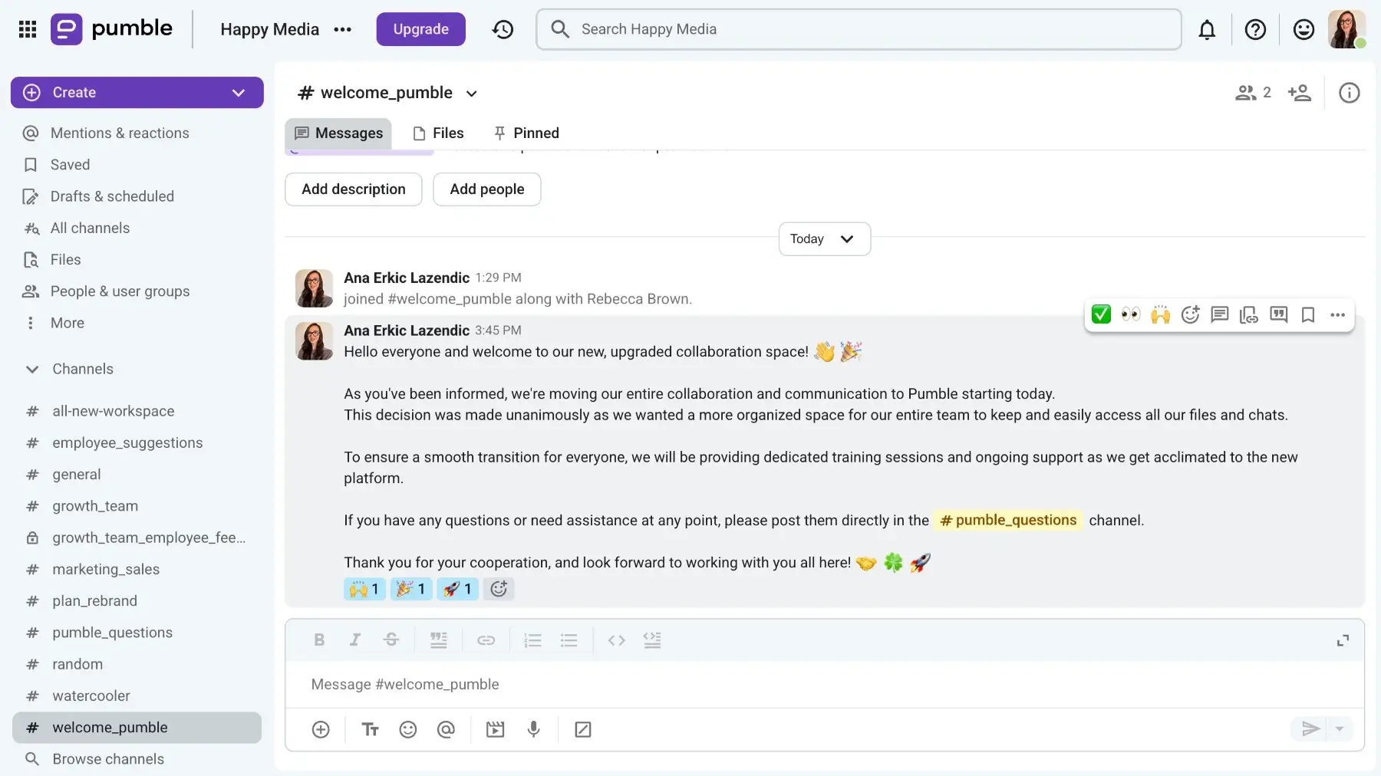The width and height of the screenshot is (1381, 776).
Task: Open channel info details icon
Action: pos(1349,93)
